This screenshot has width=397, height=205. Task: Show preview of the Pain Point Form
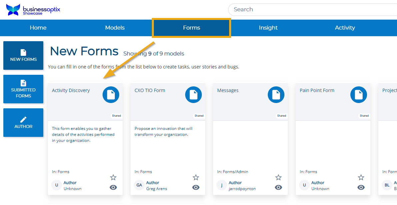coord(361,187)
